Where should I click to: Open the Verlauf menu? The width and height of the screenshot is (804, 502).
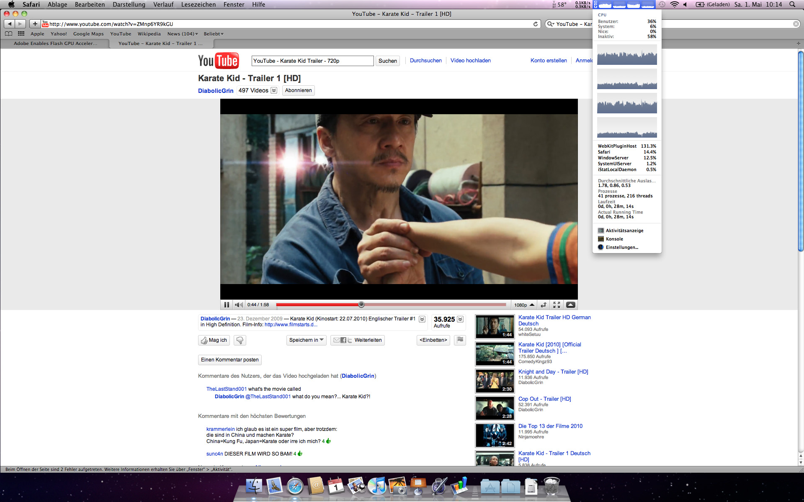click(x=163, y=5)
